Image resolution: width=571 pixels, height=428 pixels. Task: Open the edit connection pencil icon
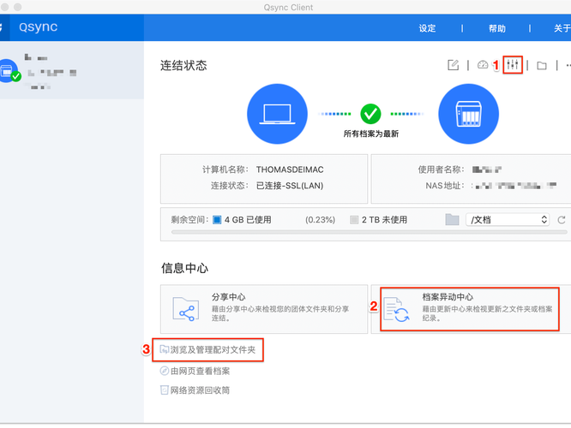[453, 65]
